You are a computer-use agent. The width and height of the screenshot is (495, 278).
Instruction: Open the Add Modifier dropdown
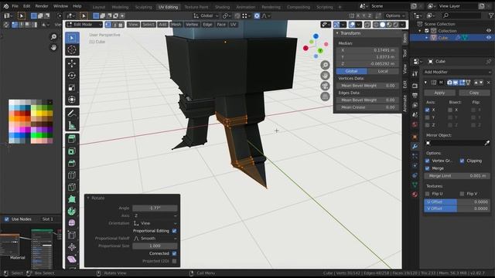[x=458, y=72]
